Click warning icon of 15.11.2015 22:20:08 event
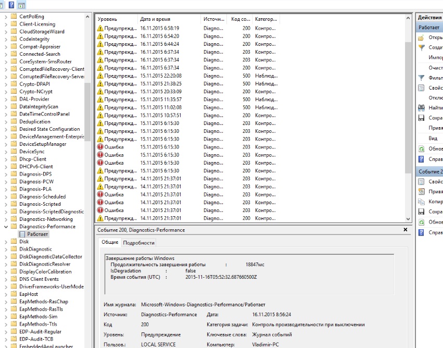The width and height of the screenshot is (443, 348). pos(100,76)
